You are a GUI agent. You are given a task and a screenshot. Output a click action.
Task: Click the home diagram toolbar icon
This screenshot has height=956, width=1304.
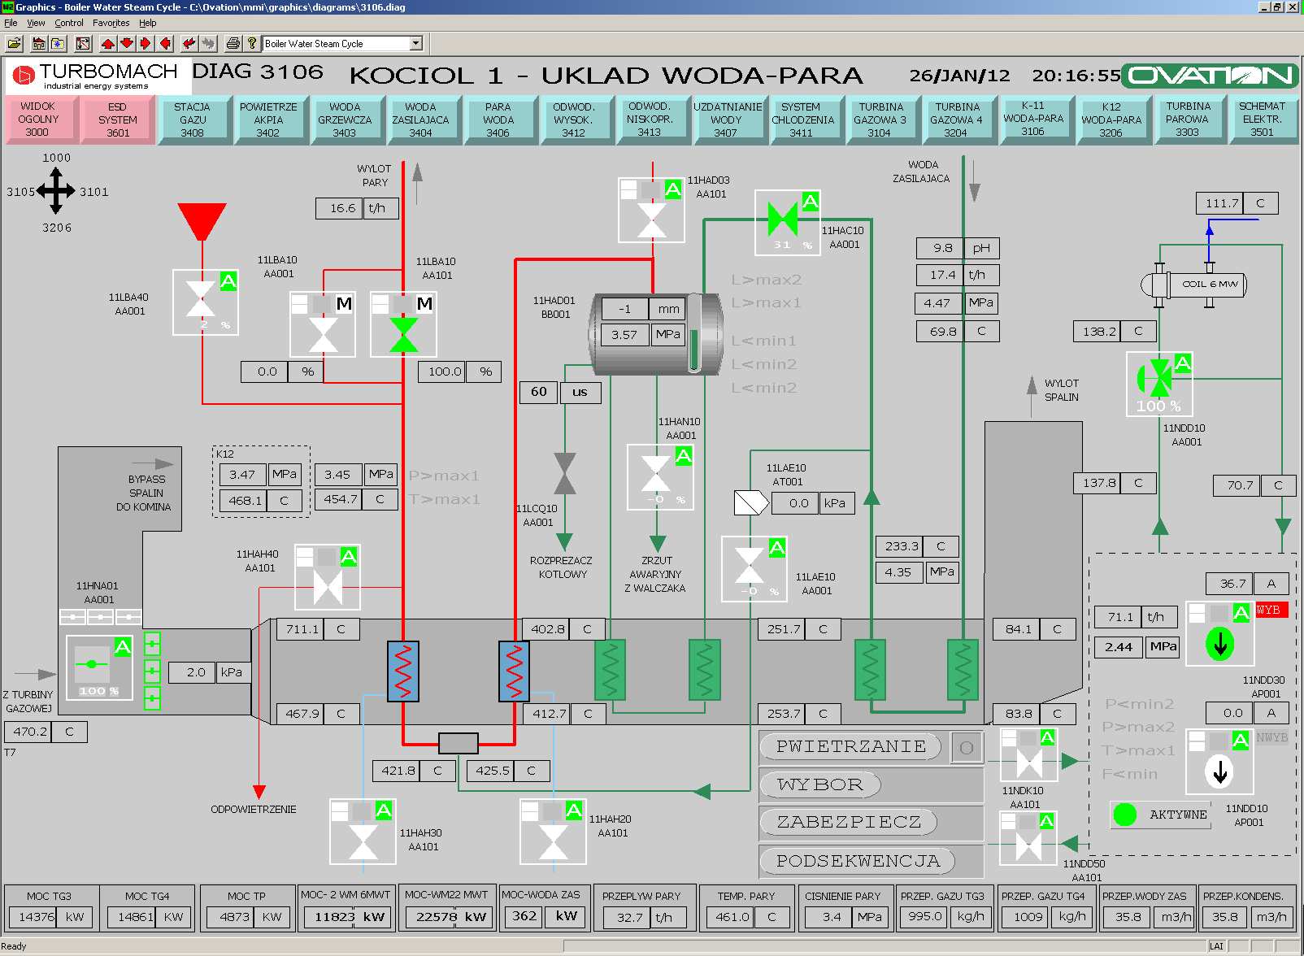click(x=38, y=43)
